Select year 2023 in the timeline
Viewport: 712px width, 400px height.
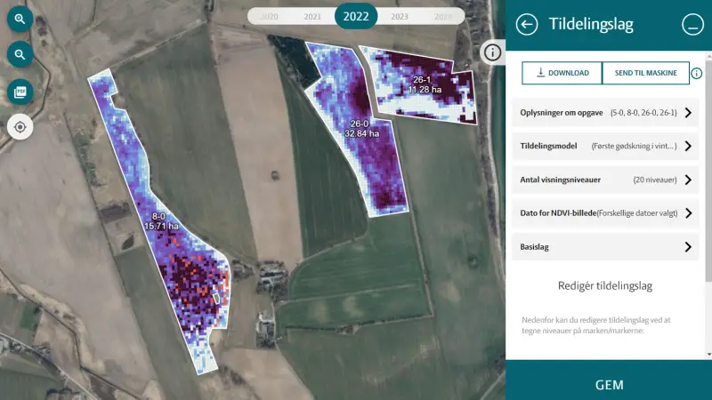point(400,17)
